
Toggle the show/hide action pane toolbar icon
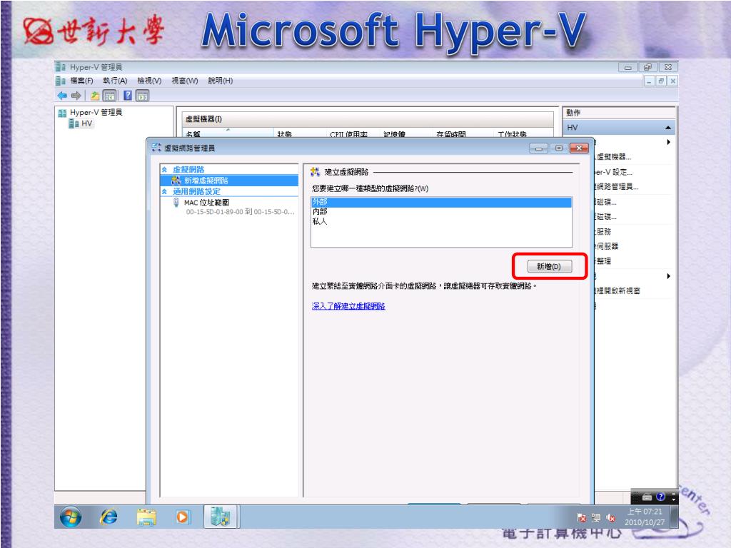coord(143,96)
